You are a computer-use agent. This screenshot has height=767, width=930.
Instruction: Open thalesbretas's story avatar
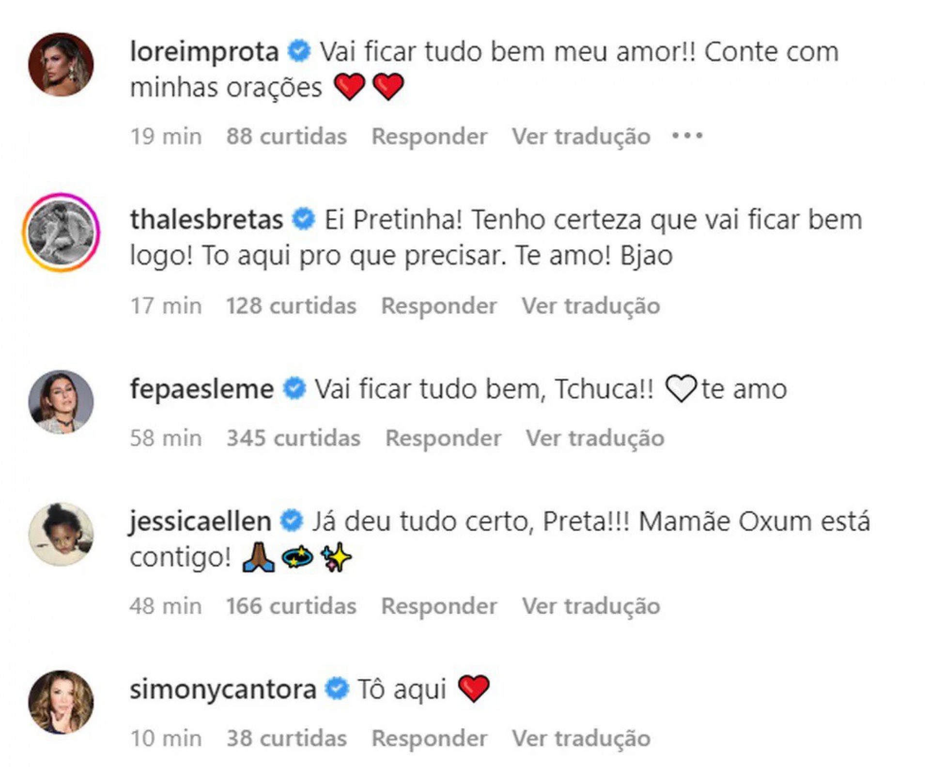[x=61, y=232]
